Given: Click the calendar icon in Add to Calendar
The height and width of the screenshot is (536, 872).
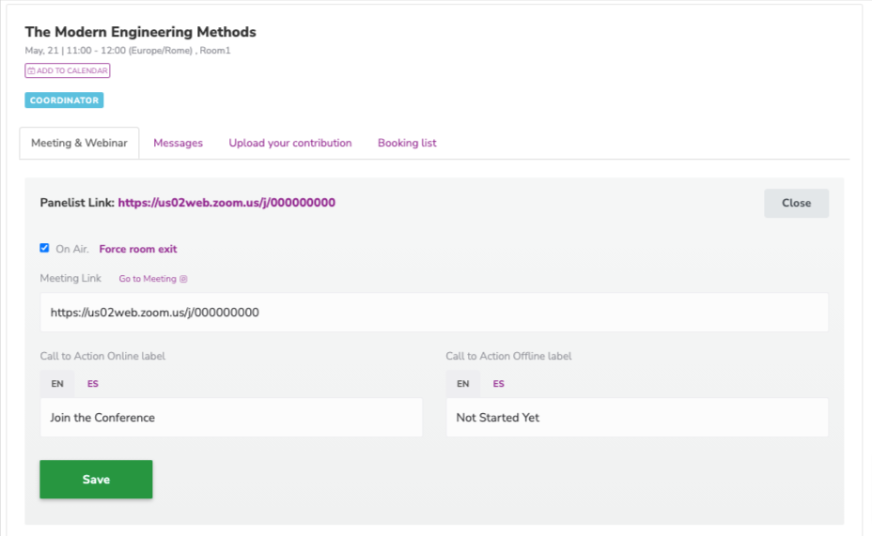Looking at the screenshot, I should 31,71.
